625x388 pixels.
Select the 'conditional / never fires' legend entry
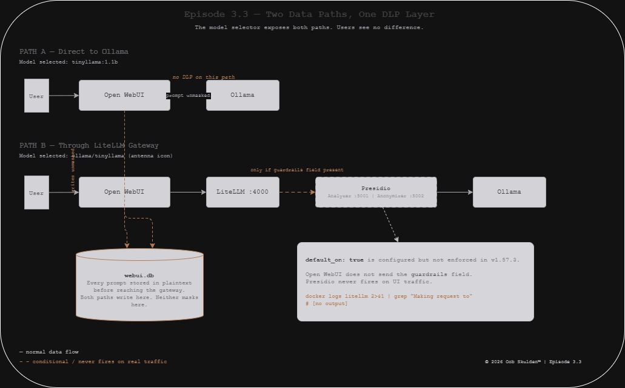click(x=93, y=361)
